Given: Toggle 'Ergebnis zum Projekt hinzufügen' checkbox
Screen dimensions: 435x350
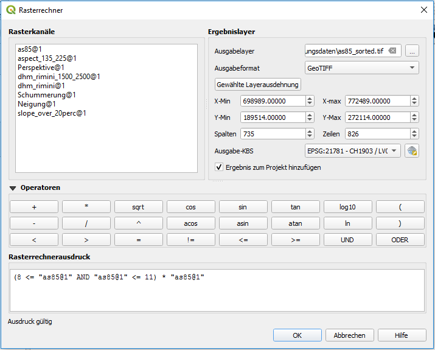Looking at the screenshot, I should coord(220,167).
